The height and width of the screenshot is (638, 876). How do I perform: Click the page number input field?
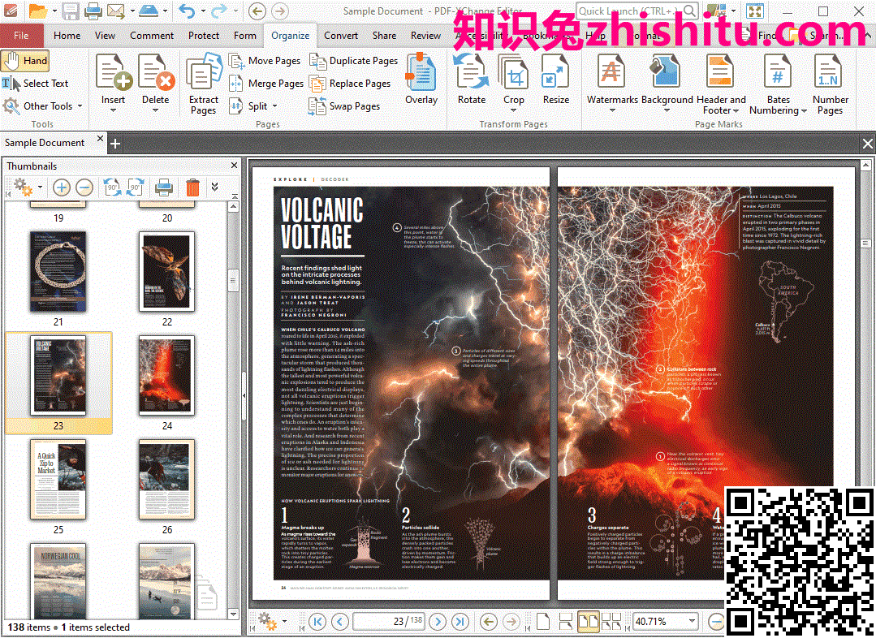389,621
